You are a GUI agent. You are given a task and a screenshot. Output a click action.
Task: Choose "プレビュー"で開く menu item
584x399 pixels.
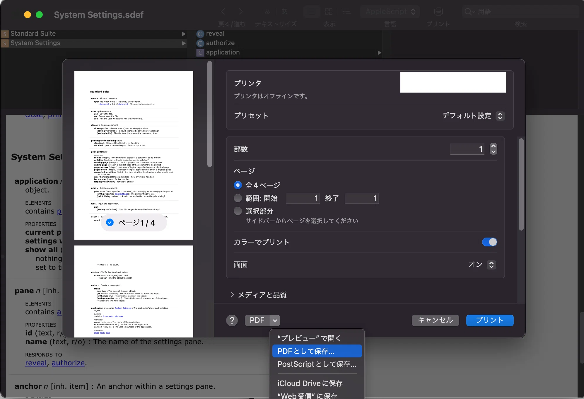coord(317,338)
